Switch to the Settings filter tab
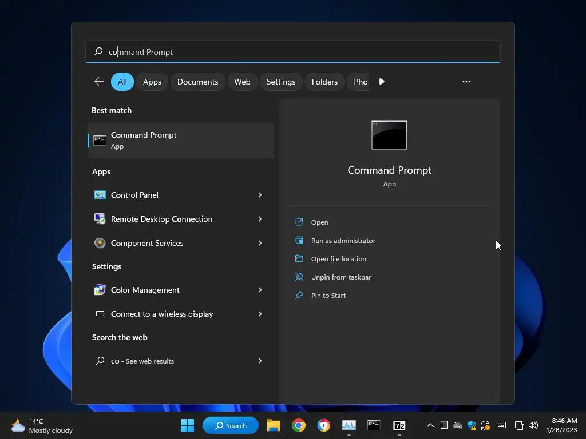Image resolution: width=586 pixels, height=439 pixels. pyautogui.click(x=281, y=82)
